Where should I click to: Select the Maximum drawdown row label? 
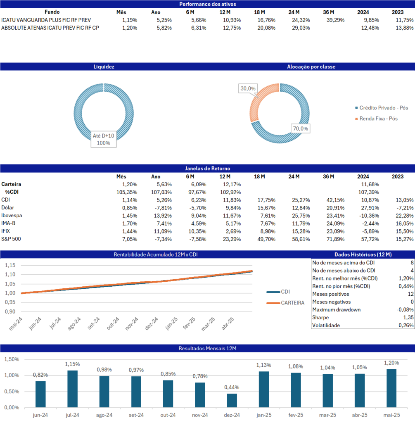point(337,310)
